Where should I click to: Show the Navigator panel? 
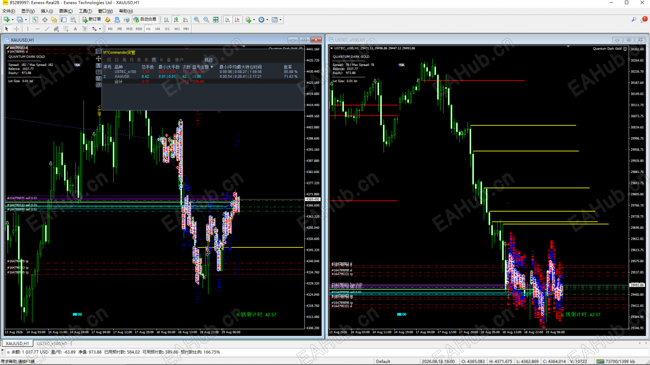pos(54,19)
